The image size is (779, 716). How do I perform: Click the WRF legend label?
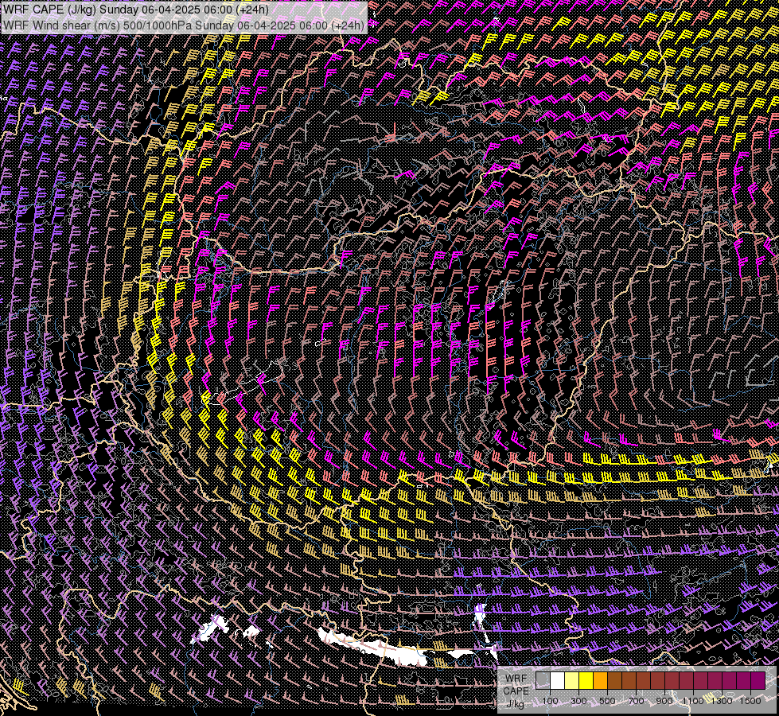(516, 679)
